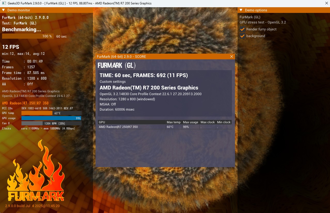The width and height of the screenshot is (330, 213).
Task: Click the 60 sec label beside progress bar
Action: [x=61, y=36]
